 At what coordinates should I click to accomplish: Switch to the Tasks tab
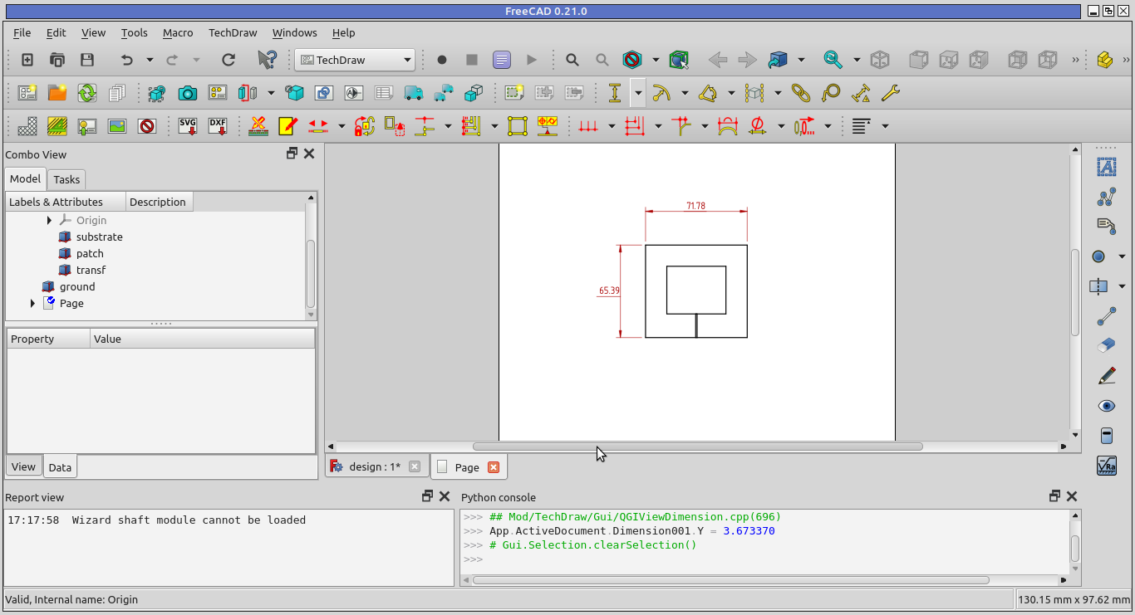66,179
